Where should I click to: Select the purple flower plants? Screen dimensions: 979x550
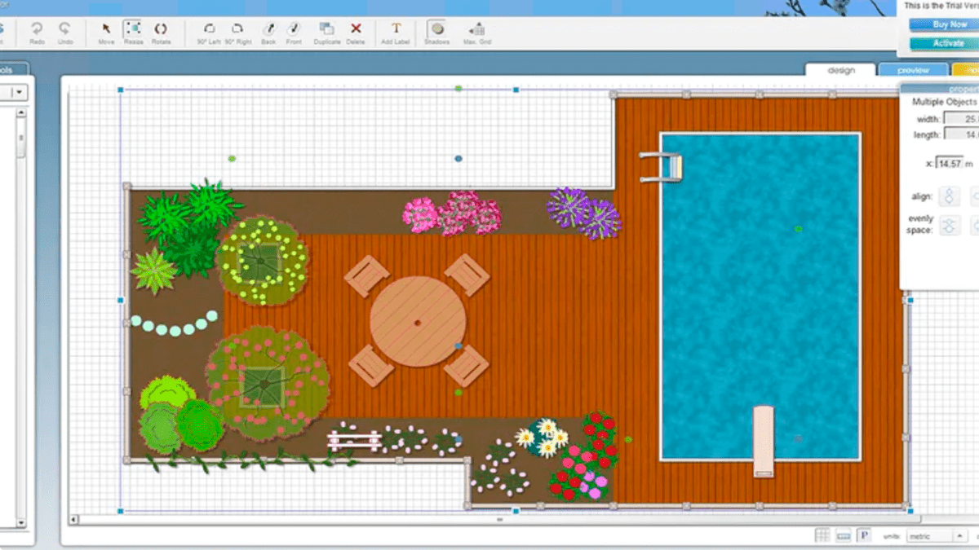pos(583,213)
